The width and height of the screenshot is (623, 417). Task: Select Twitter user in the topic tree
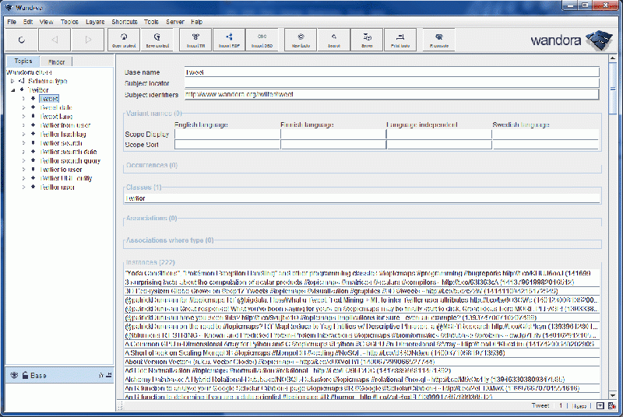[57, 187]
